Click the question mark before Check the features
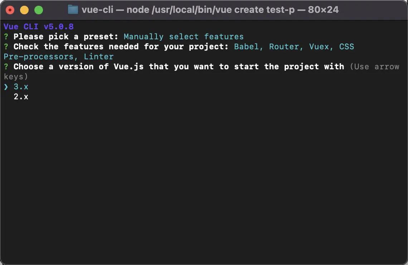The height and width of the screenshot is (265, 408). coord(6,47)
